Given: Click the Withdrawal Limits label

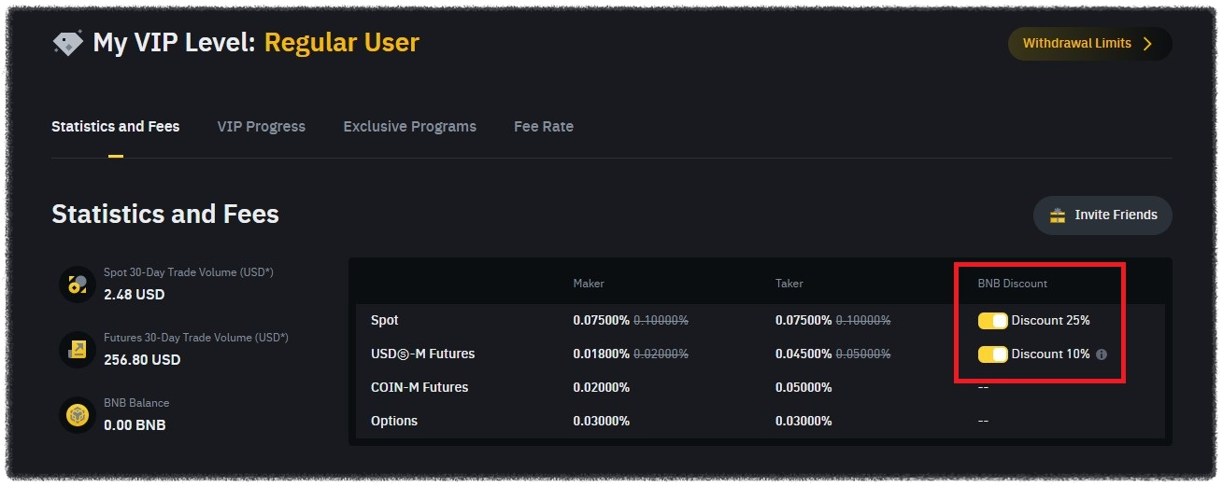Looking at the screenshot, I should [1077, 44].
